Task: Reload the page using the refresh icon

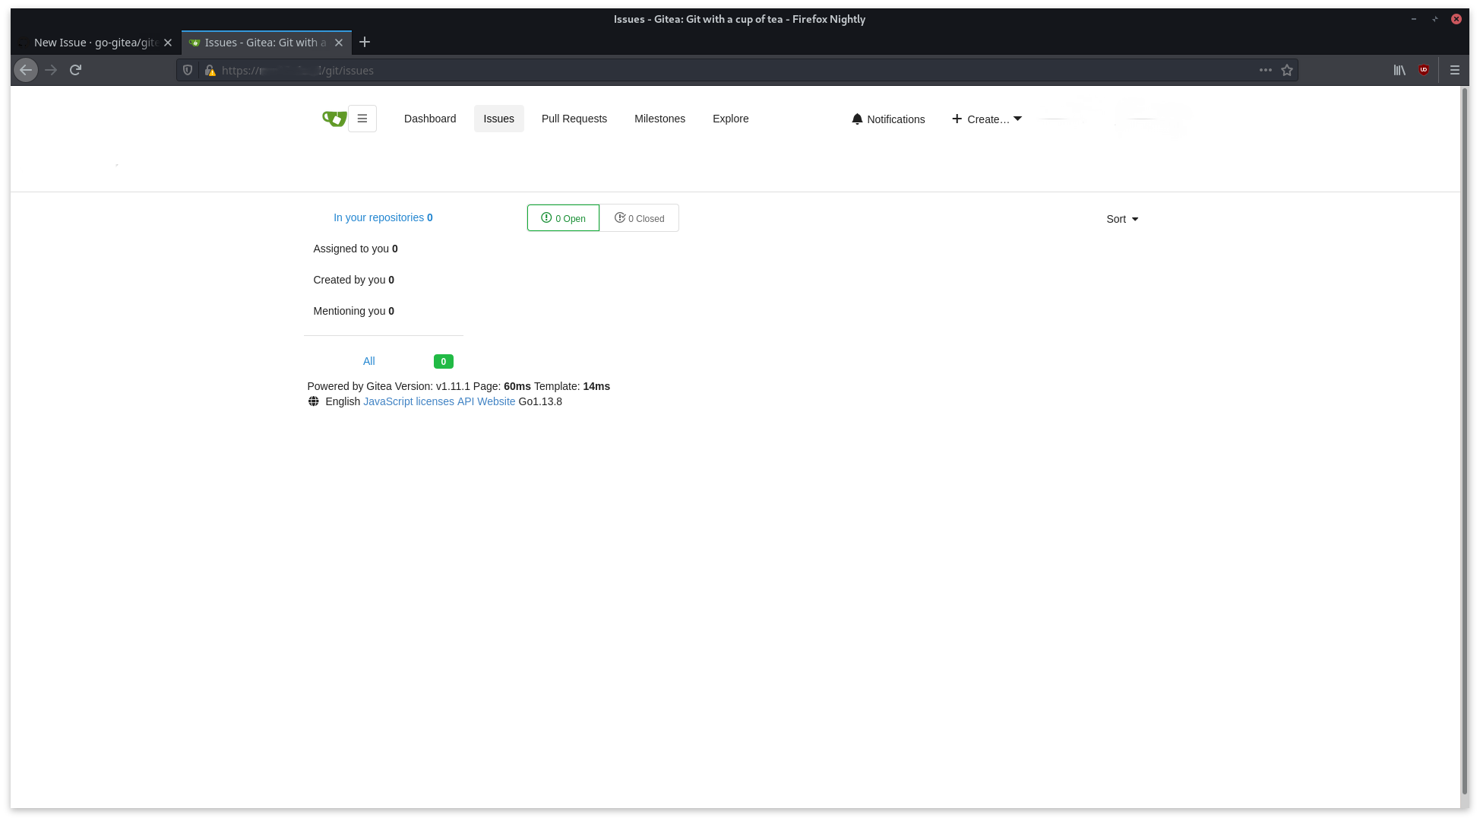Action: tap(75, 69)
